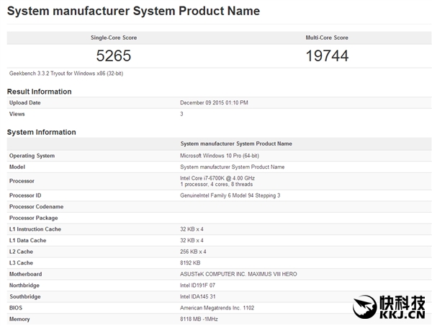Click the L1 Data Cache label

(x=27, y=240)
